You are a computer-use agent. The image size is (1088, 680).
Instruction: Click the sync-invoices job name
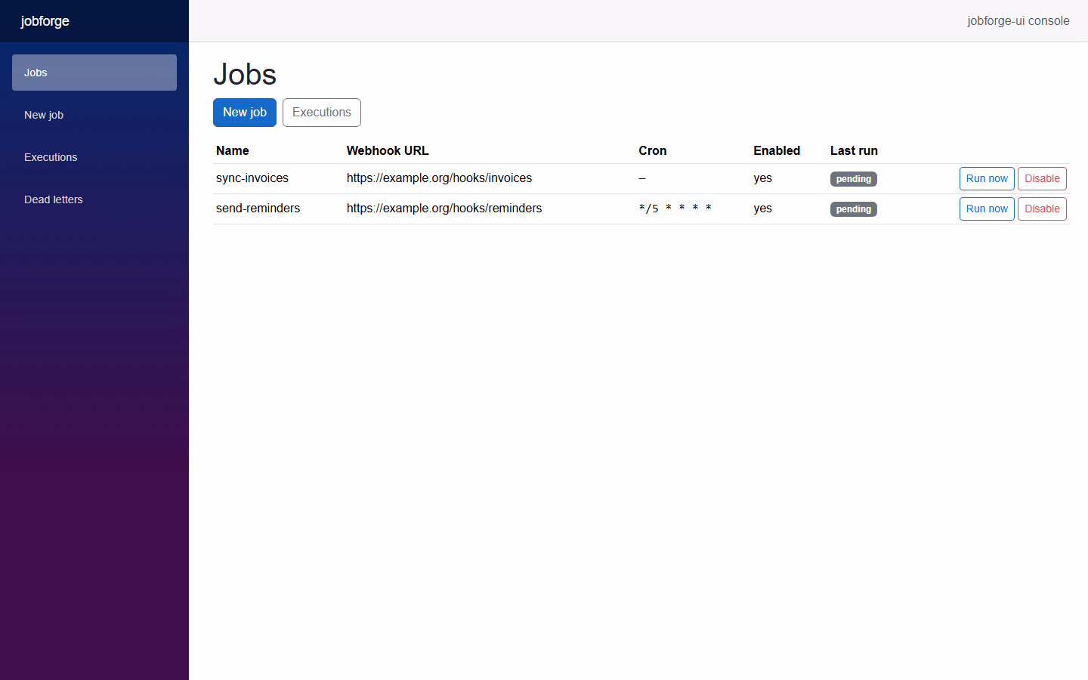click(x=252, y=178)
